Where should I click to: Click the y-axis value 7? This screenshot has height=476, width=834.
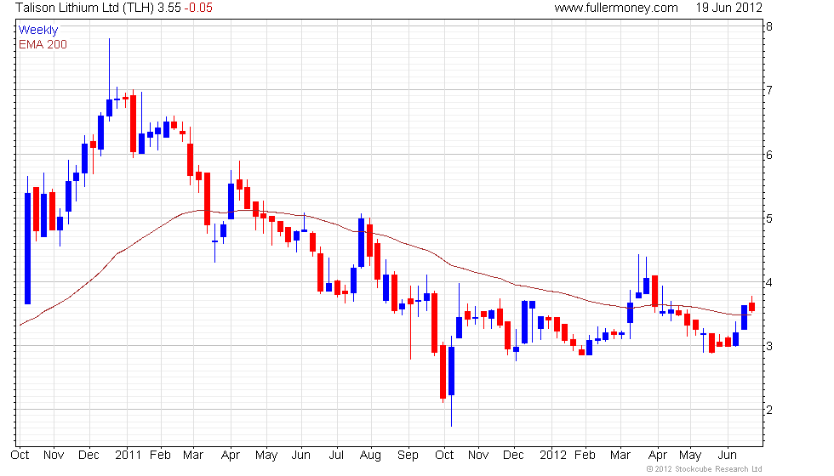point(769,90)
